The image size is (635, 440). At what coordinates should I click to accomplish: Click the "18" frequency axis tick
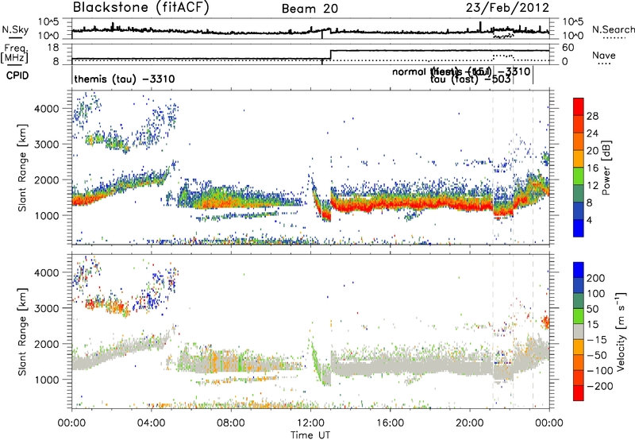click(53, 48)
